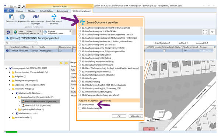Screen dimensions: 221x137
Task: Click the Person in Rolle context tab
Action: pyautogui.click(x=59, y=7)
